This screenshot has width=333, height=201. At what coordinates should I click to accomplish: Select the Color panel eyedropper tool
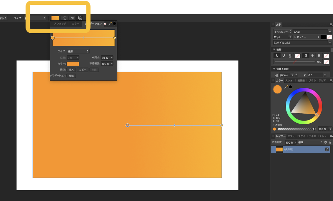[x=286, y=87]
